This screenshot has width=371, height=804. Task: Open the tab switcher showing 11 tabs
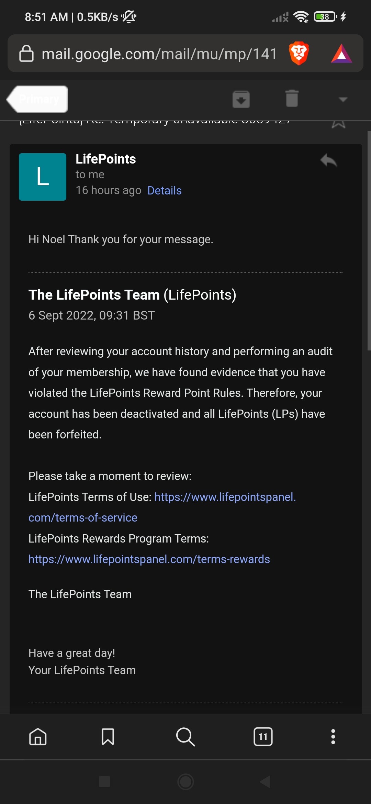tap(263, 737)
